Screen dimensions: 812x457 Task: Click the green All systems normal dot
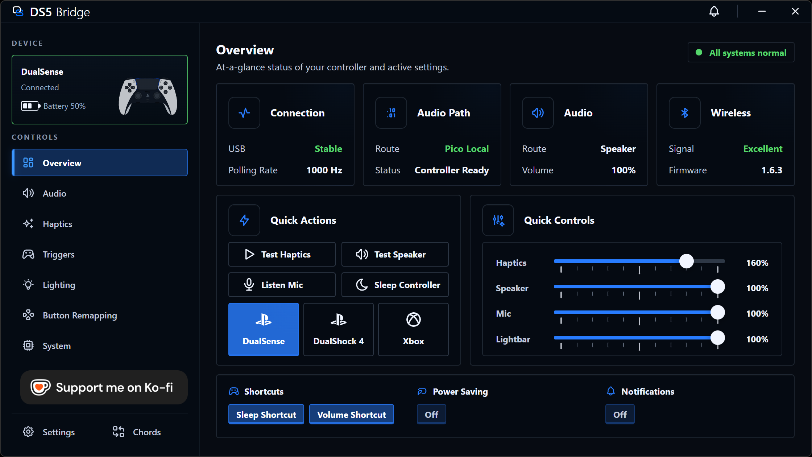tap(699, 53)
